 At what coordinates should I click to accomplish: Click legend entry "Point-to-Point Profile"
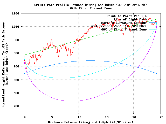point(127,16)
